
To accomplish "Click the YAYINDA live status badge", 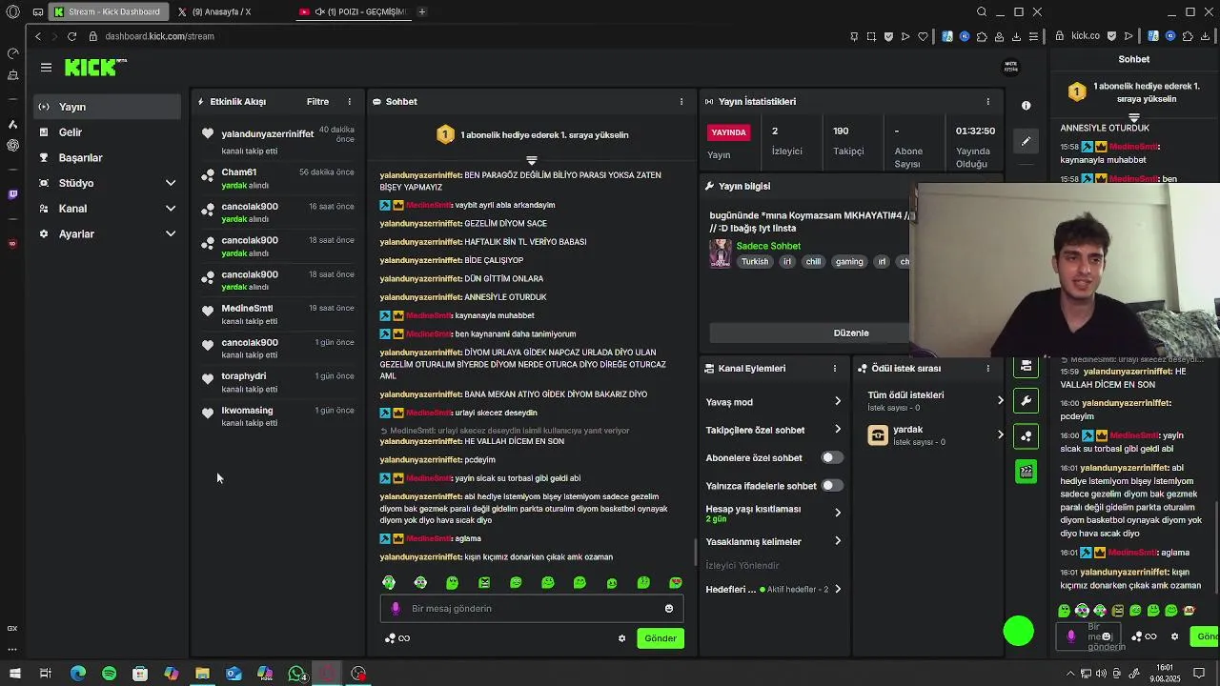I will 729,132.
